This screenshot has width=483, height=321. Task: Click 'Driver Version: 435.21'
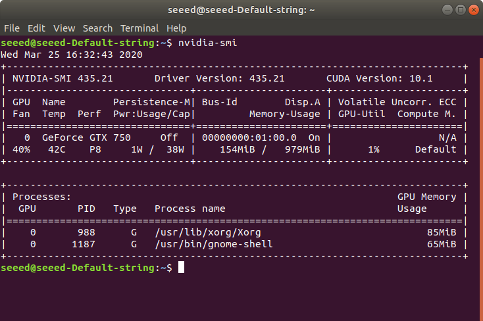tap(219, 78)
